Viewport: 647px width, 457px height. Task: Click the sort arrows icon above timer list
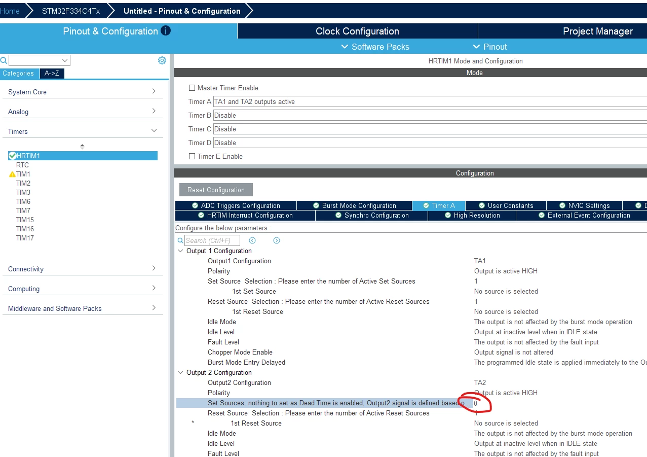click(x=82, y=146)
